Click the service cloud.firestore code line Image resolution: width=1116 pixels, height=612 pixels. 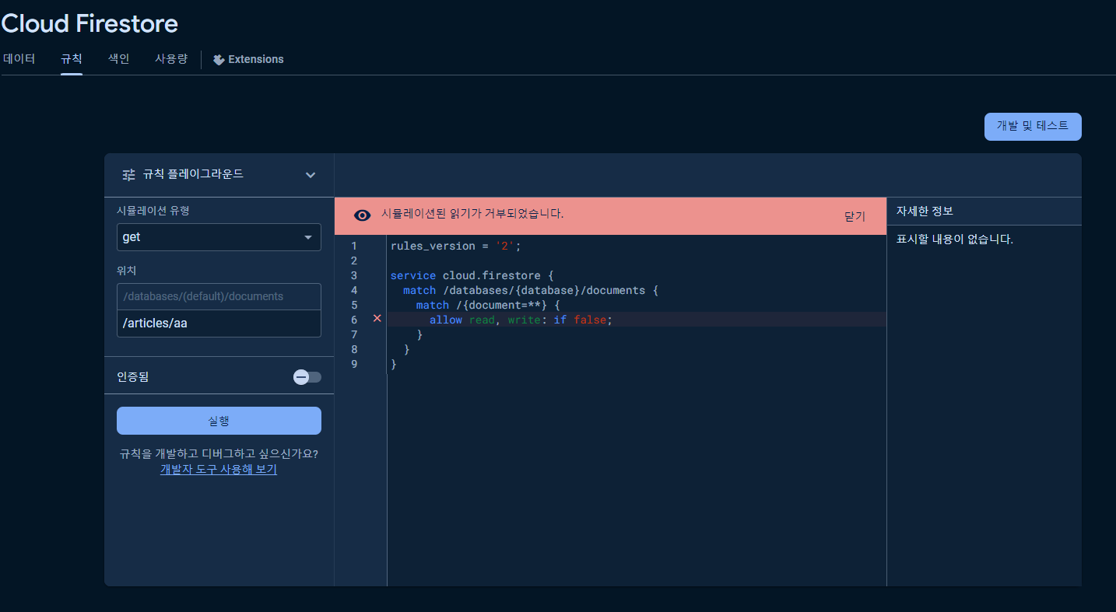pos(472,275)
